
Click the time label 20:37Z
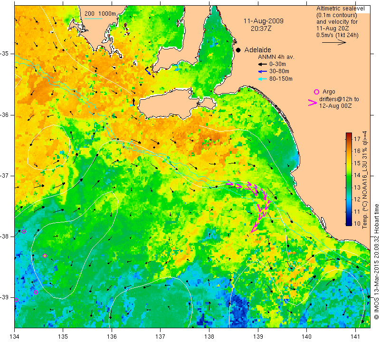pos(261,28)
